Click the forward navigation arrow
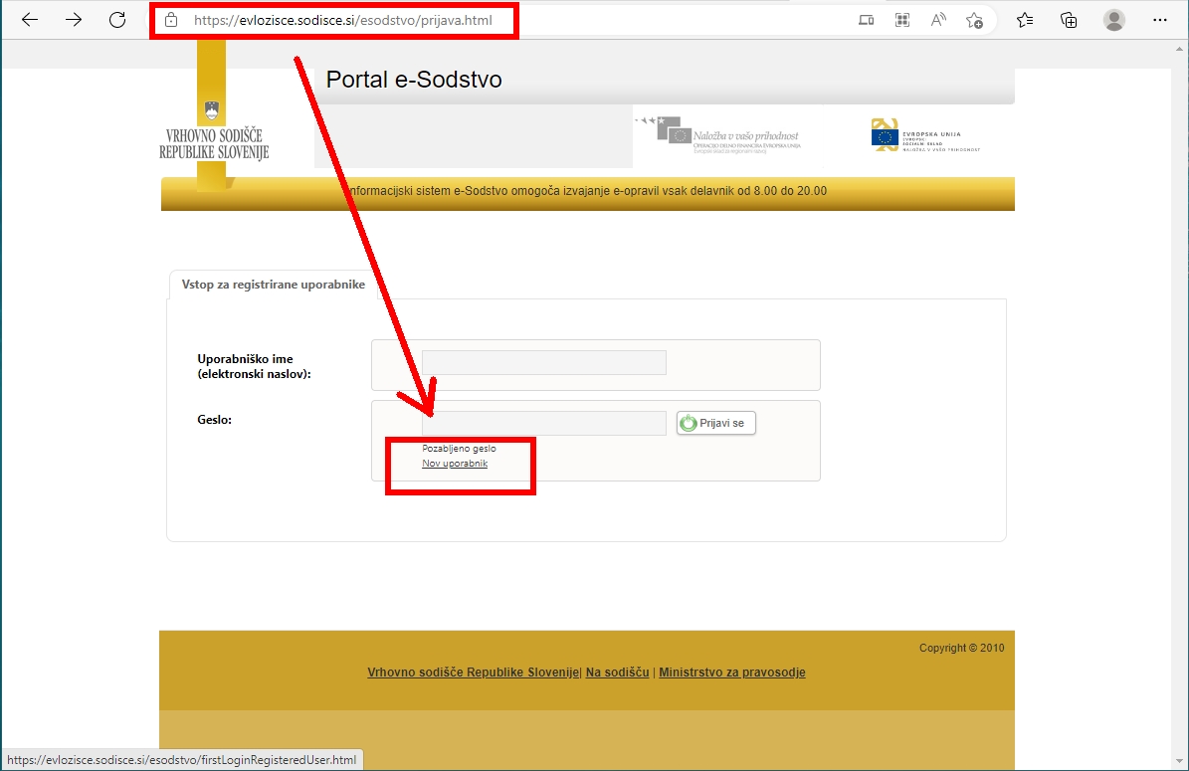Screen dimensions: 1189x771 [x=72, y=19]
